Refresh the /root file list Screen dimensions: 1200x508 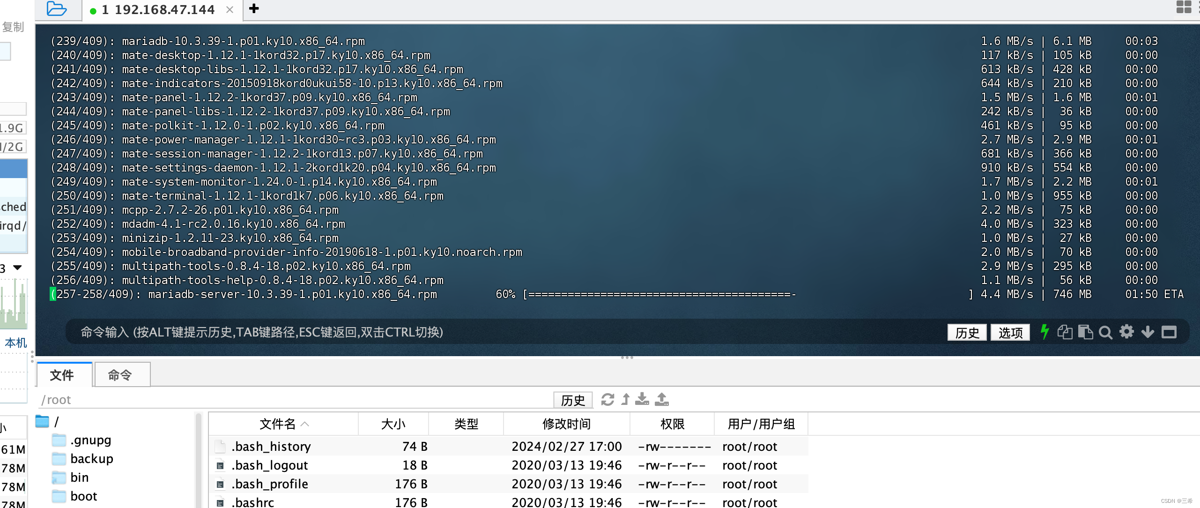coord(607,400)
